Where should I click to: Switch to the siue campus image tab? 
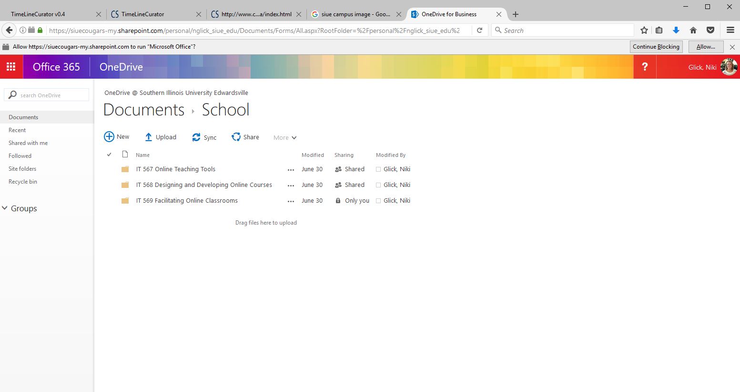pyautogui.click(x=355, y=14)
